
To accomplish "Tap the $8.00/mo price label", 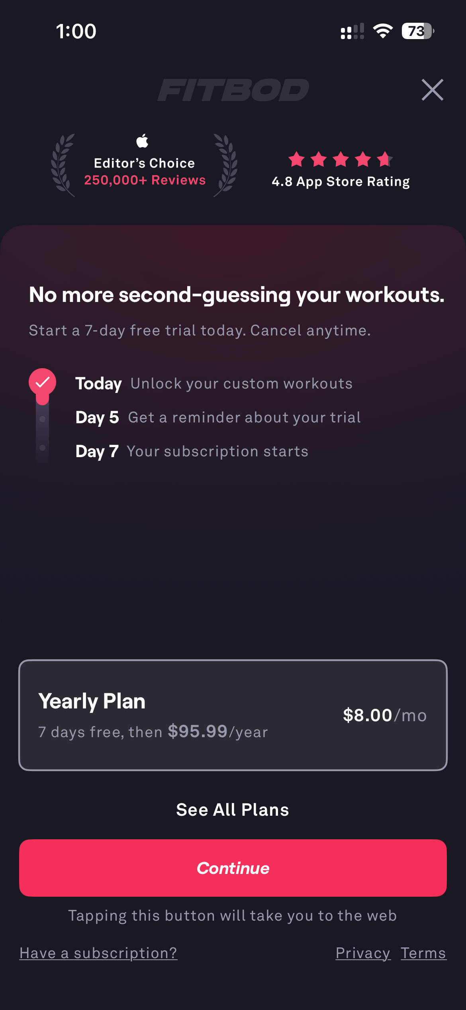I will [x=385, y=715].
